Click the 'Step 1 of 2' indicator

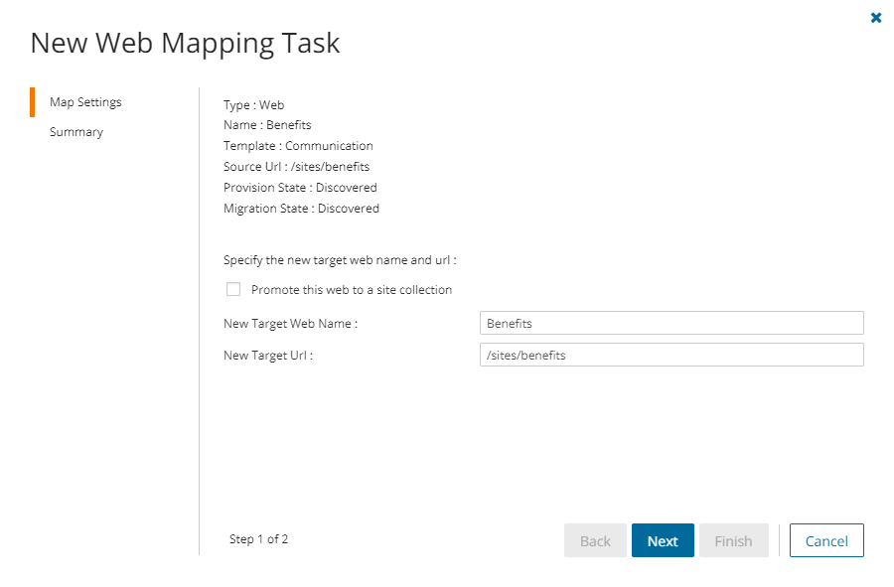pyautogui.click(x=258, y=539)
